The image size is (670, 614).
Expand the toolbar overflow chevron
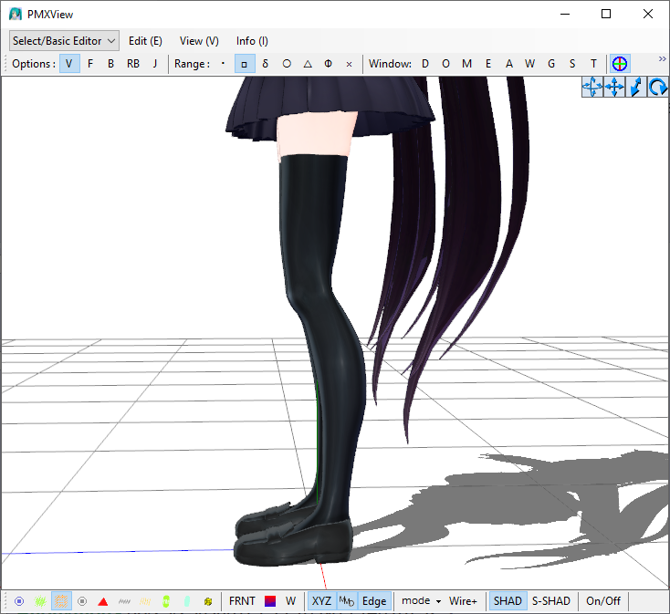click(x=663, y=59)
